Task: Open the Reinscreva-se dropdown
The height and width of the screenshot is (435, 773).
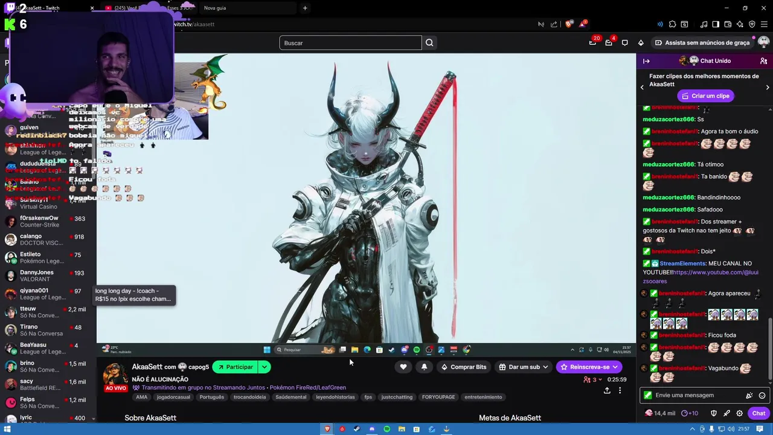Action: 589,367
